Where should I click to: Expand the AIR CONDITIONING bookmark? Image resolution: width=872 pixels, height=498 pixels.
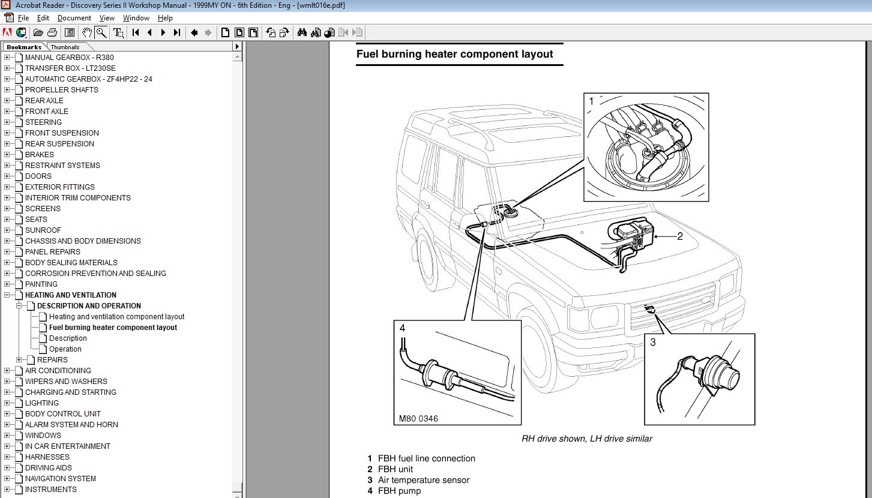point(7,371)
